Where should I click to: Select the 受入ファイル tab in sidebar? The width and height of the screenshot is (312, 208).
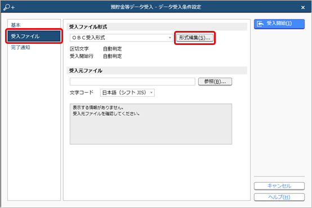(34, 36)
